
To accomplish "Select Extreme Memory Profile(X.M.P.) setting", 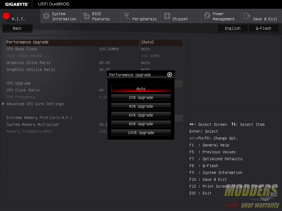I will pyautogui.click(x=39, y=118).
